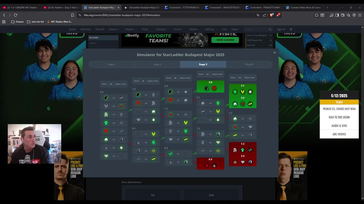Select the Stage 3 tab

[203, 64]
